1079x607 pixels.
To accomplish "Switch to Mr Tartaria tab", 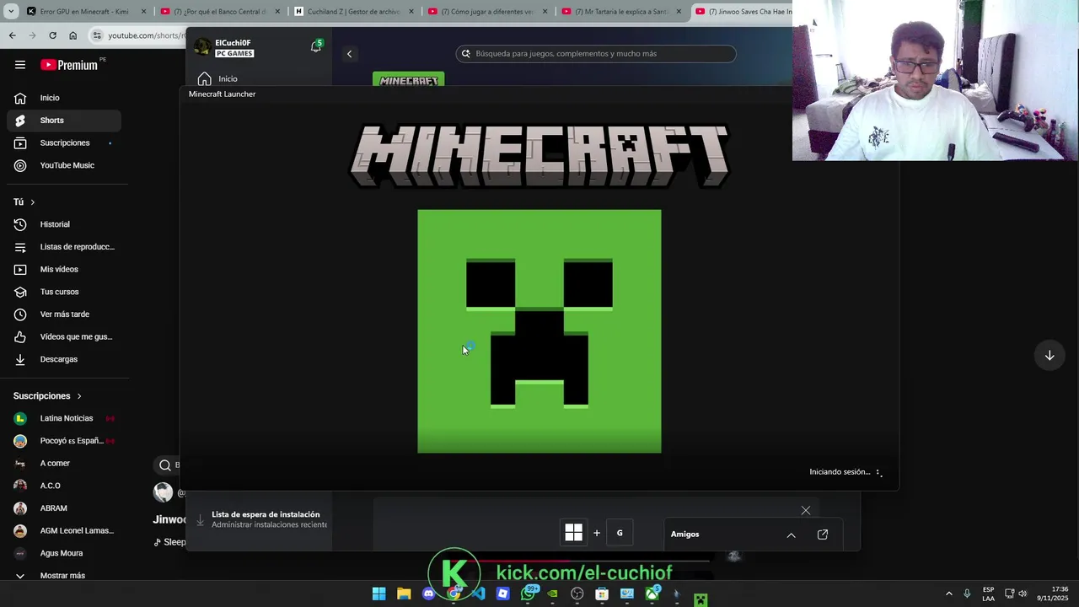I will [621, 12].
